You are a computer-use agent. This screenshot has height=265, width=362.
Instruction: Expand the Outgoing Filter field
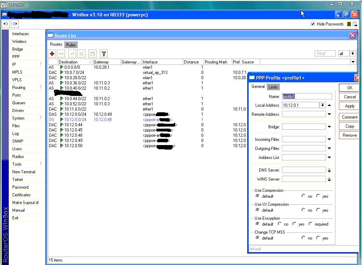click(x=329, y=149)
